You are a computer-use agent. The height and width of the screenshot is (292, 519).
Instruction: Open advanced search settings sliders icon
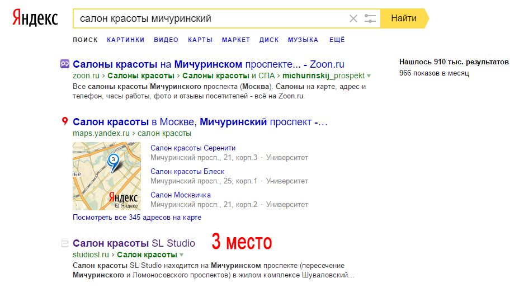[370, 18]
